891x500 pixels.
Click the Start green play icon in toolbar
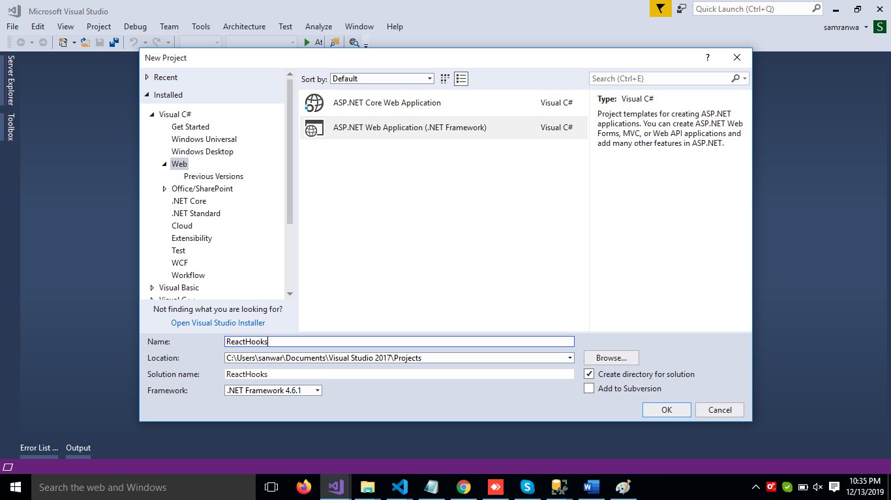pos(307,42)
